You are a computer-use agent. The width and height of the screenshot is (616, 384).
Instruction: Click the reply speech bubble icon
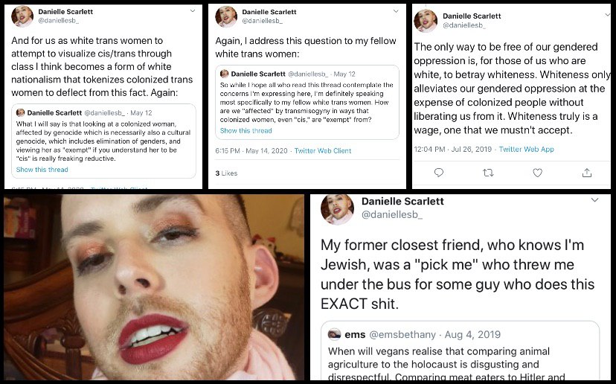(439, 173)
